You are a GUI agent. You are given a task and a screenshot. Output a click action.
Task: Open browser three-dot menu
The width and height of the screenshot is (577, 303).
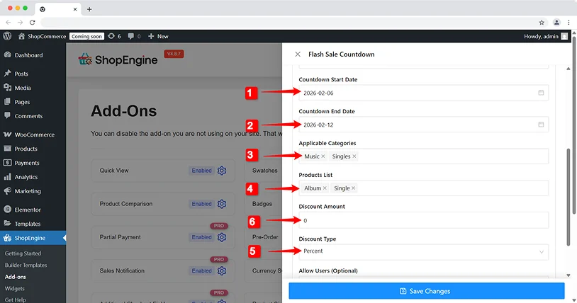[x=568, y=23]
